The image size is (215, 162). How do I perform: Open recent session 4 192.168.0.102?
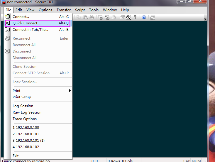tap(38, 147)
